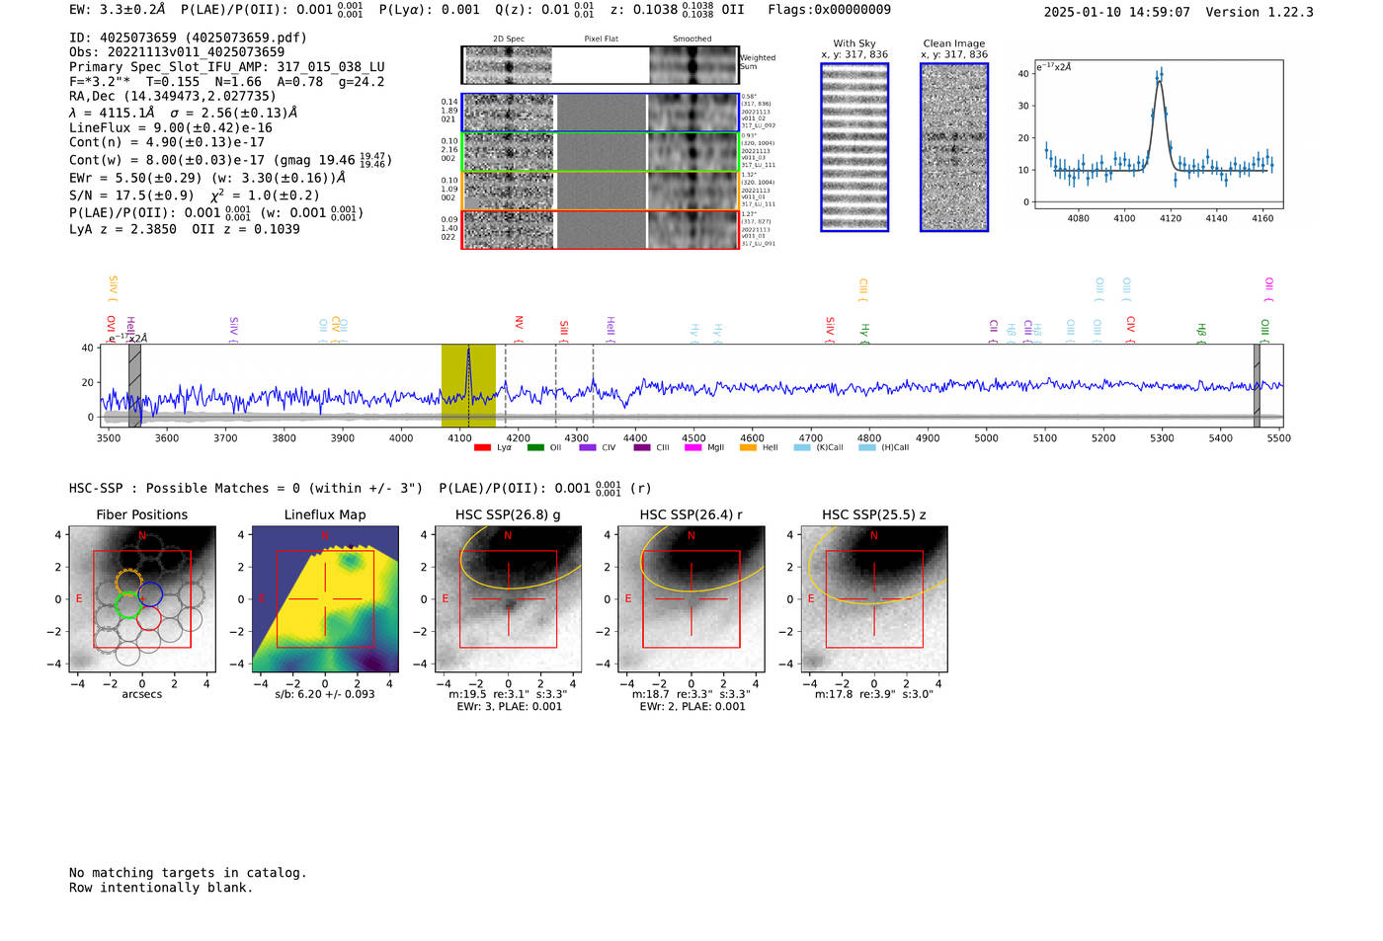Screen dimensions: 1383x941
Task: Select the red-outlined 2D spectrum row
Action: tap(601, 229)
